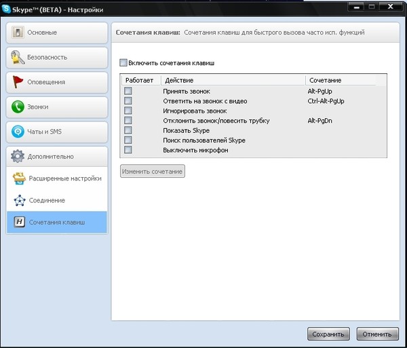
Task: Collapse the Дополнительно section
Action: click(57, 157)
